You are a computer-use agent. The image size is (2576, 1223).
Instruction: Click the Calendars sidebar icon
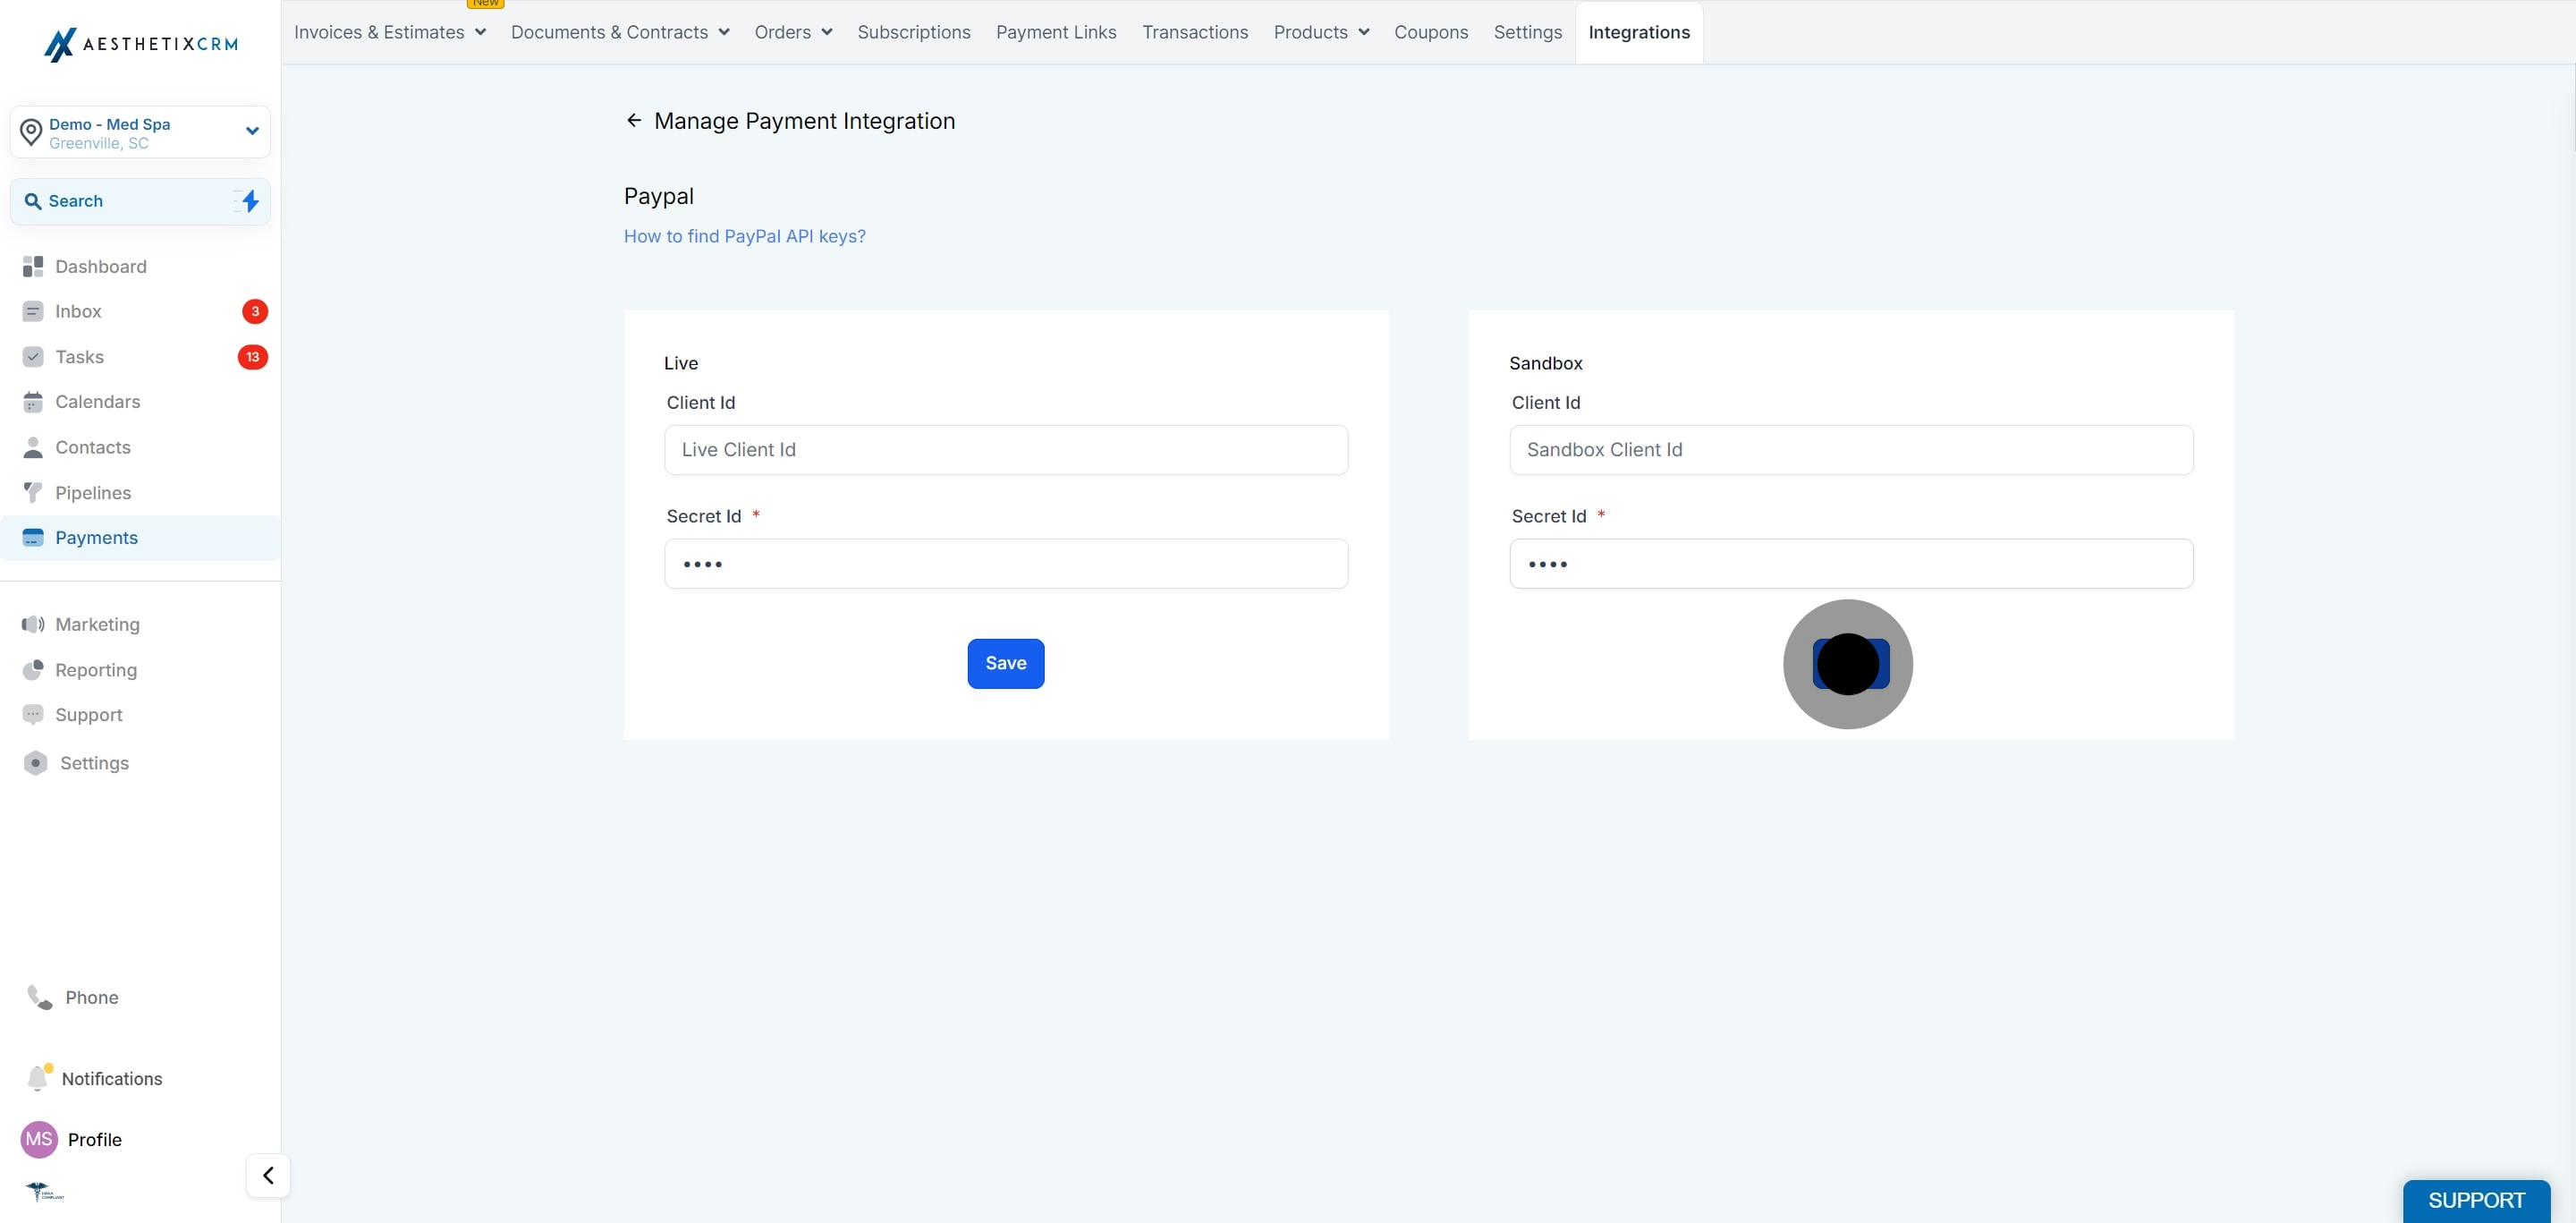point(33,402)
